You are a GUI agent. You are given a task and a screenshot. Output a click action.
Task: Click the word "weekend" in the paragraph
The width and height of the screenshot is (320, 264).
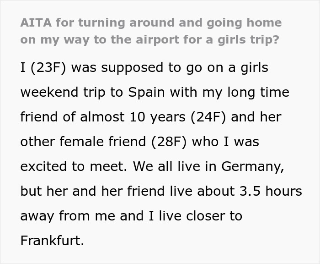pyautogui.click(x=49, y=92)
